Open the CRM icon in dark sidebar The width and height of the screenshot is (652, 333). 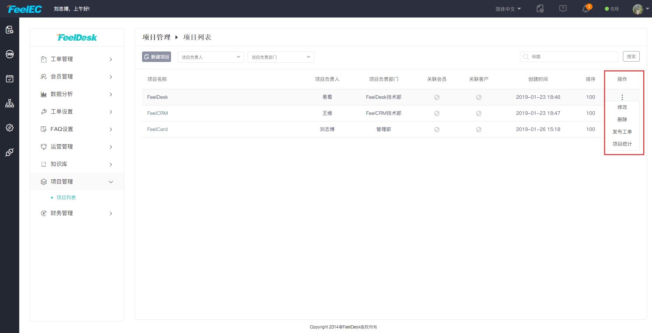click(x=10, y=54)
